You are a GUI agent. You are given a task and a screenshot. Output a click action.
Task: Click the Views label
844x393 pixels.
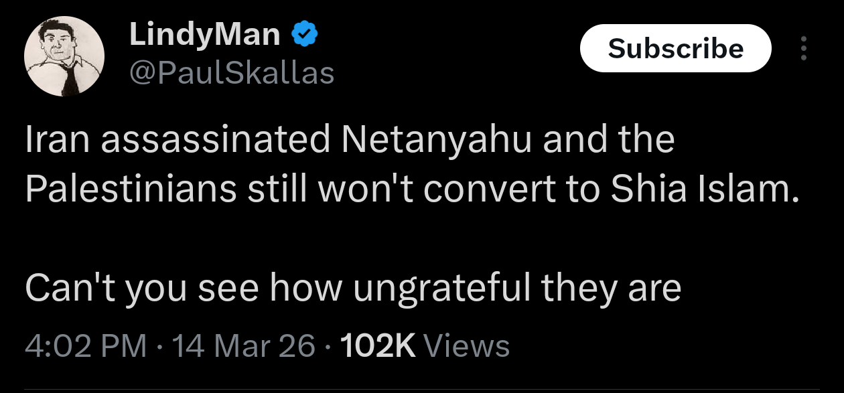click(468, 346)
